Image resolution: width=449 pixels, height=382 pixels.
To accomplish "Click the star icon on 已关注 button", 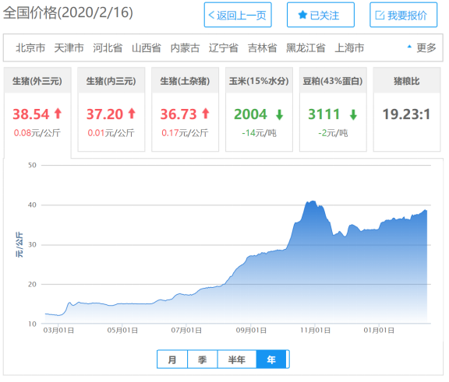I will (302, 15).
